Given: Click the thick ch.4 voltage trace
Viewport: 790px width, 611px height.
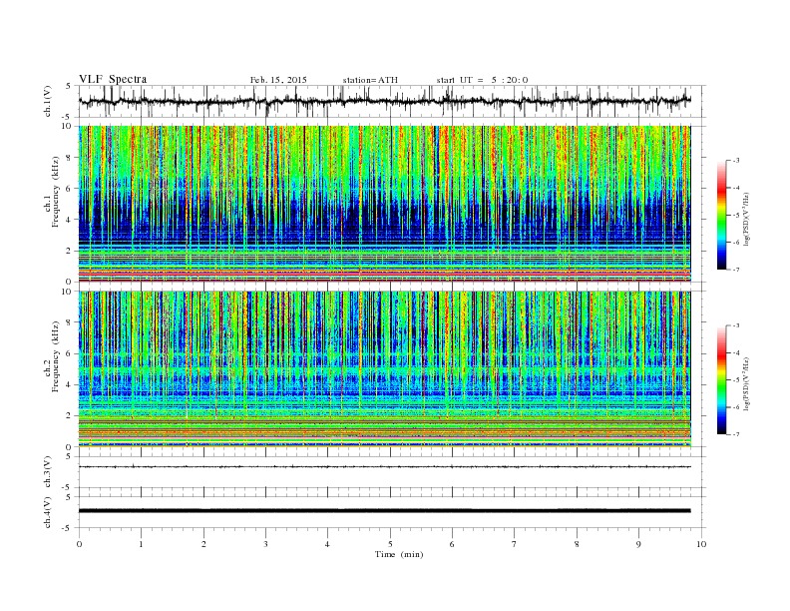Looking at the screenshot, I should tap(385, 511).
